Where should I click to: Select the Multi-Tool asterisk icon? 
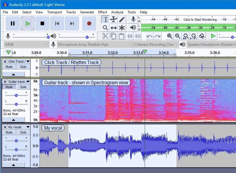point(122,28)
